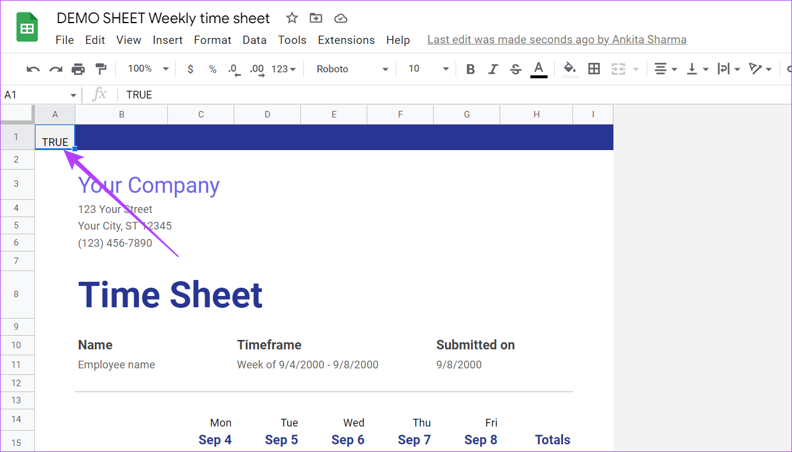Apply percent format icon
Image resolution: width=792 pixels, height=452 pixels.
(x=212, y=69)
